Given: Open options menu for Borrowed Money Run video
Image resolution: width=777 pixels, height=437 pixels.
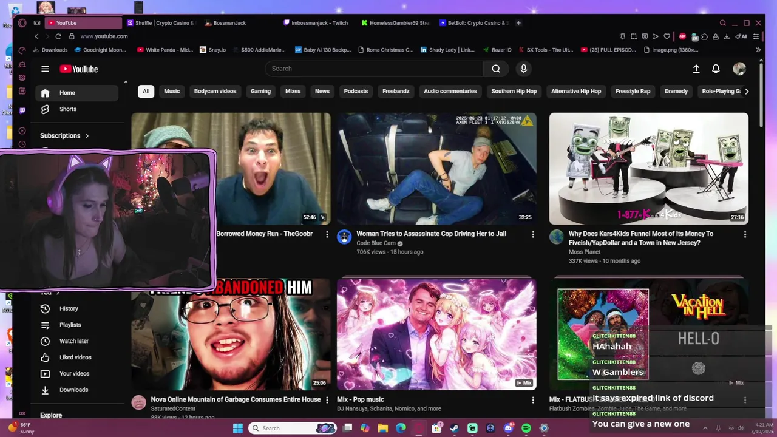Looking at the screenshot, I should (x=327, y=234).
